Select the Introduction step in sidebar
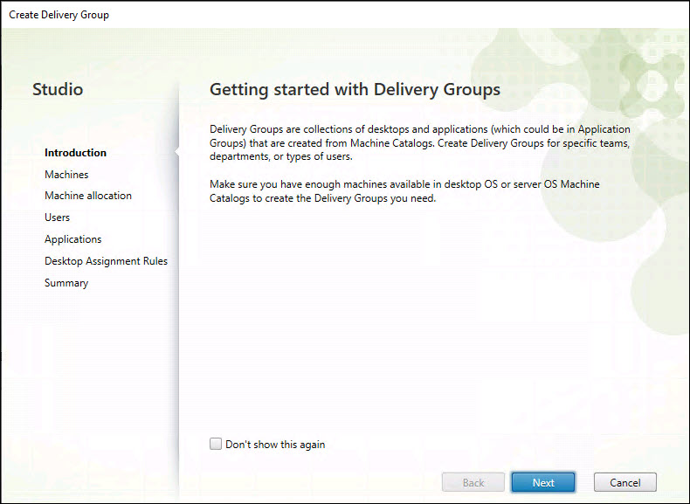This screenshot has height=504, width=690. (75, 153)
